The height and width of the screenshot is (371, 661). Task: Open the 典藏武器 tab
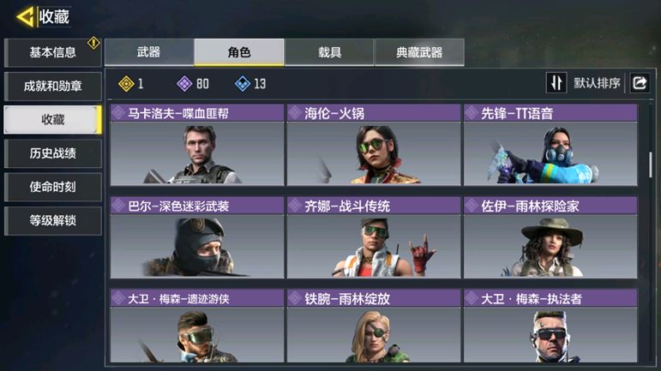419,52
